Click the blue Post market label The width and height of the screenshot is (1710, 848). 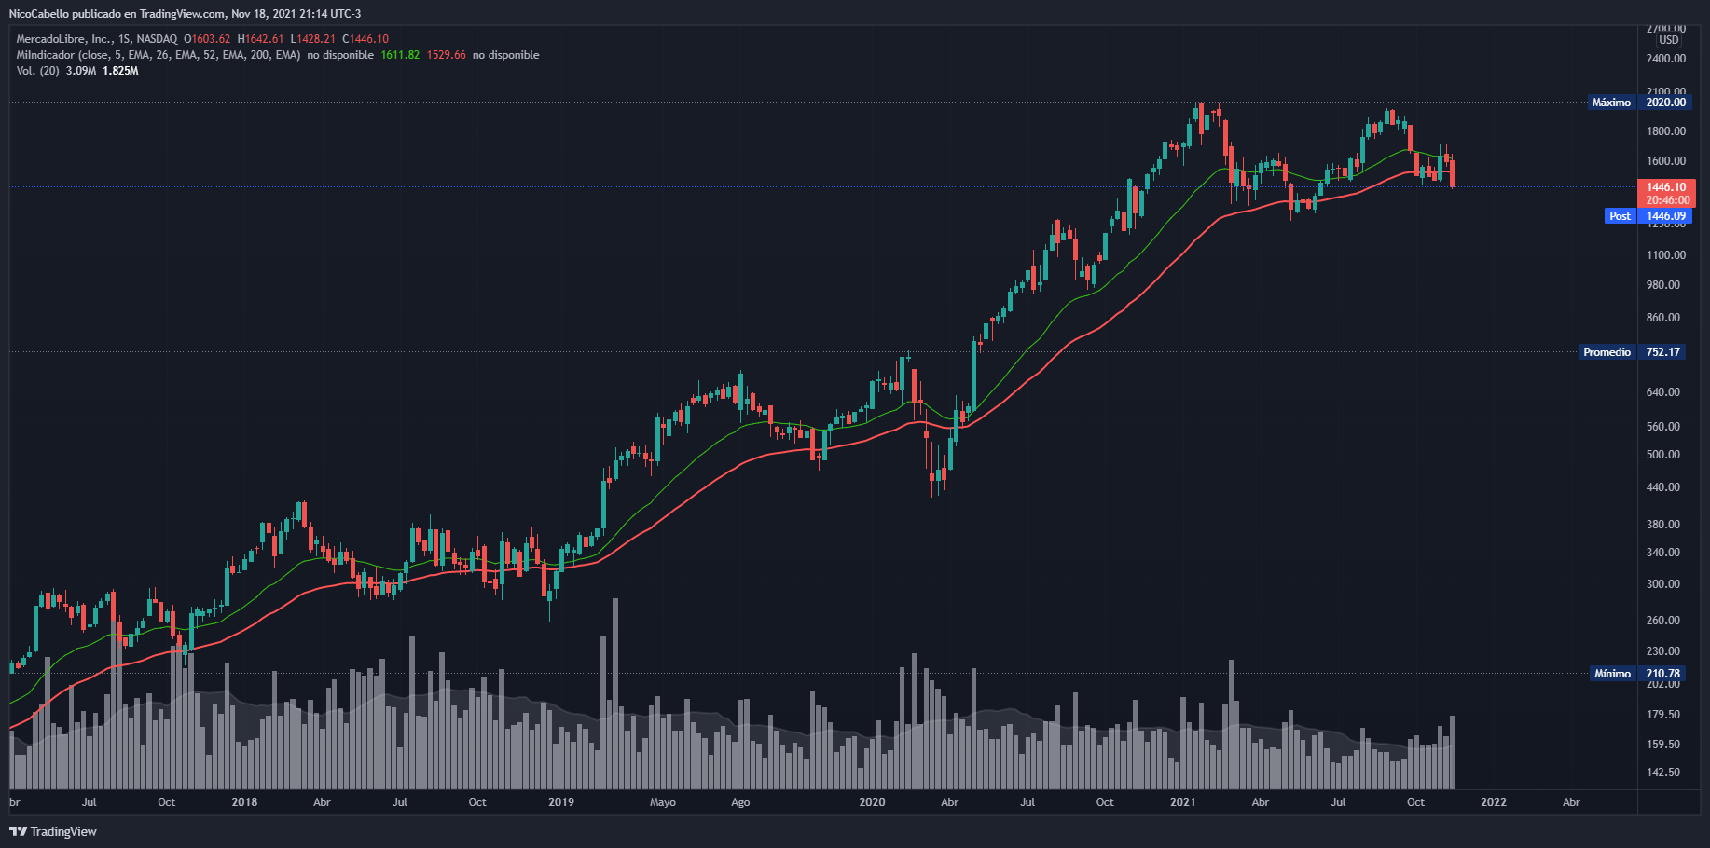click(x=1620, y=216)
